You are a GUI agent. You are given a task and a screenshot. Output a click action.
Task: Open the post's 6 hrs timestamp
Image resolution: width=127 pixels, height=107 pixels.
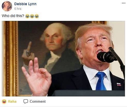click(18, 9)
